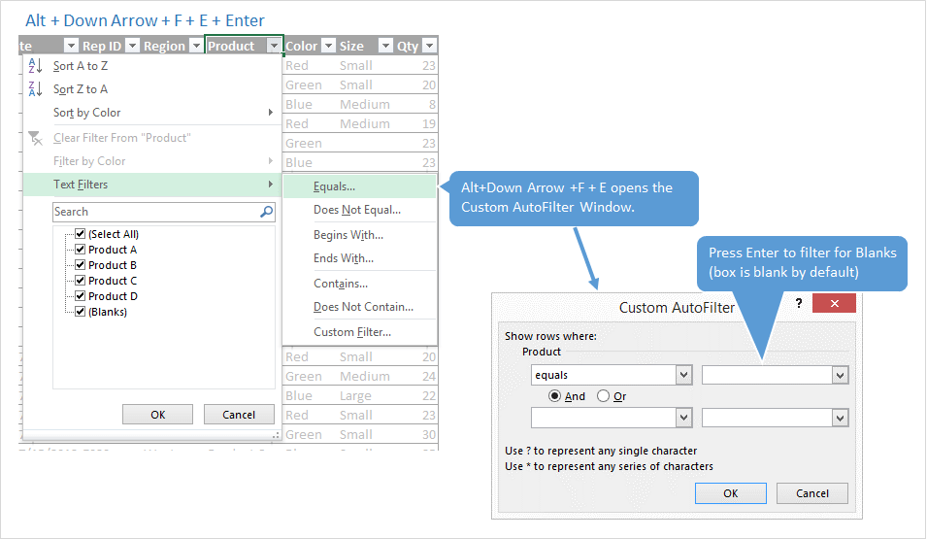Click the Sort Z to A icon
Image resolution: width=927 pixels, height=539 pixels.
click(x=36, y=89)
